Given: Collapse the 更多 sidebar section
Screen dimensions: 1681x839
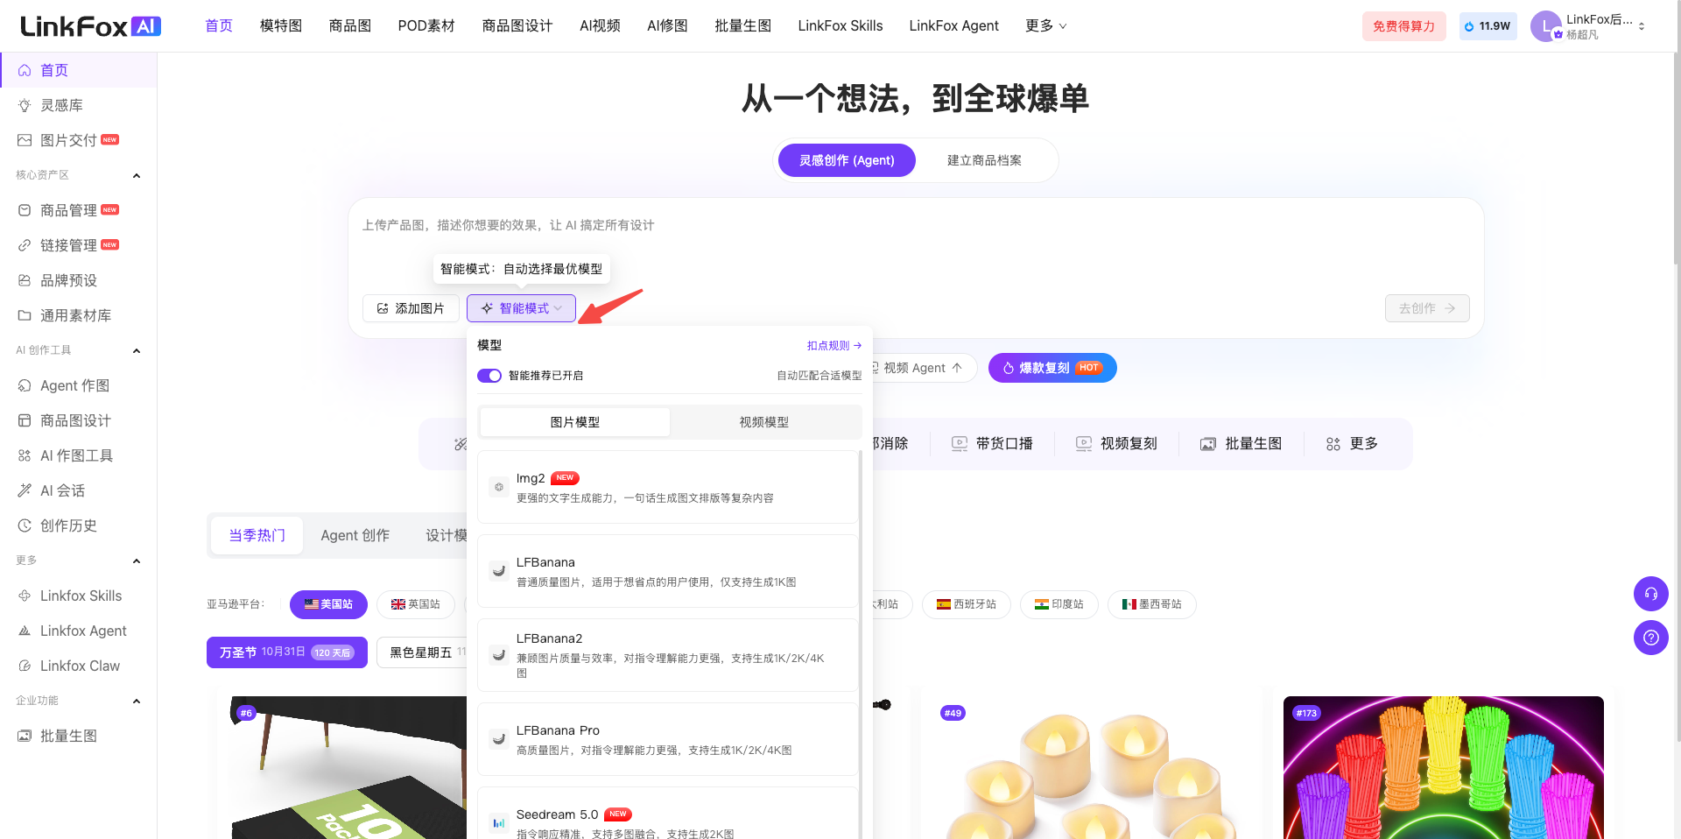Looking at the screenshot, I should (x=137, y=561).
